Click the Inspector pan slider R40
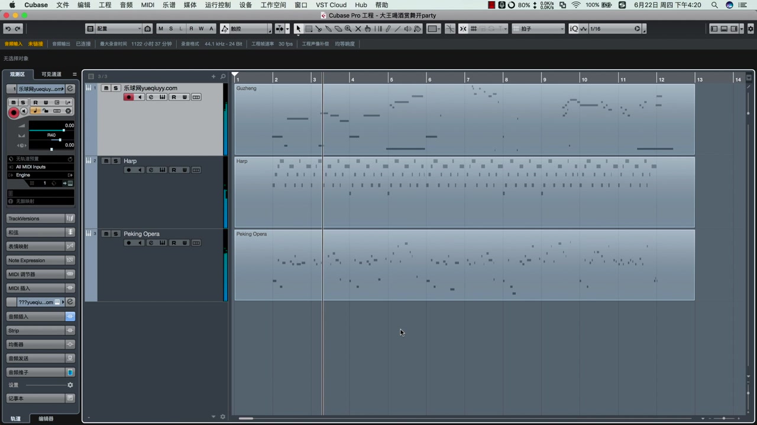 coord(51,139)
